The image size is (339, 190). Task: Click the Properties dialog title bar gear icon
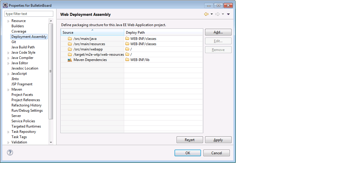point(5,5)
